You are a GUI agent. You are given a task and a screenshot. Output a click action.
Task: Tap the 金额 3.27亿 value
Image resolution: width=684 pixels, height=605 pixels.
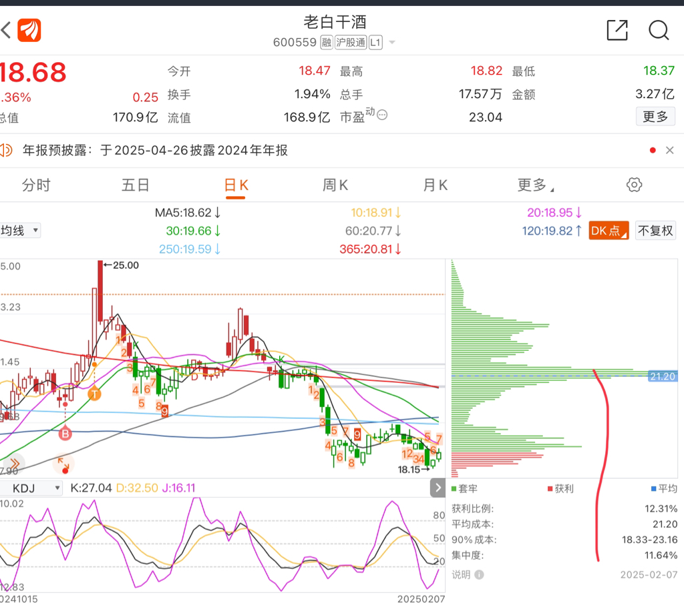[655, 93]
